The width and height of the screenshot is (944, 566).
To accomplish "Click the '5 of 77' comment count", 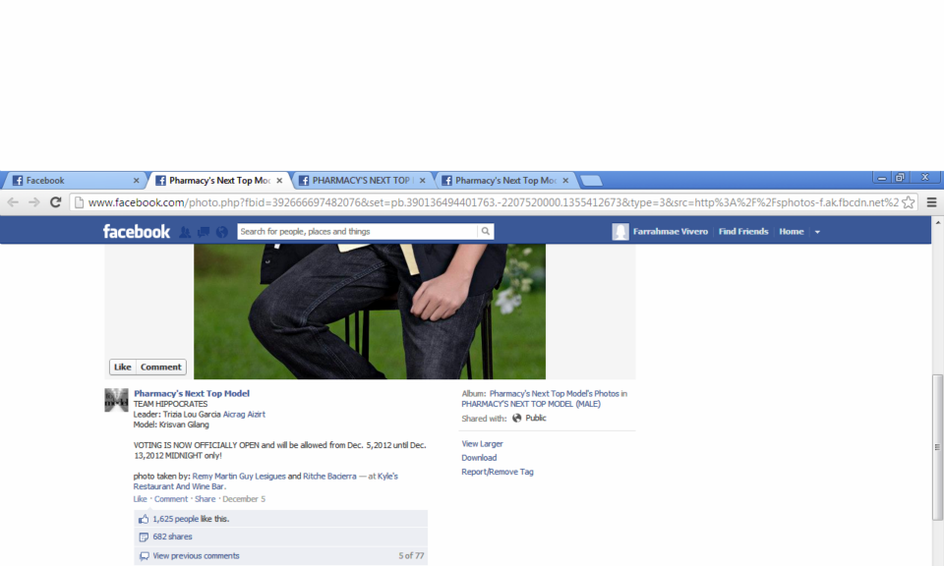I will [411, 556].
